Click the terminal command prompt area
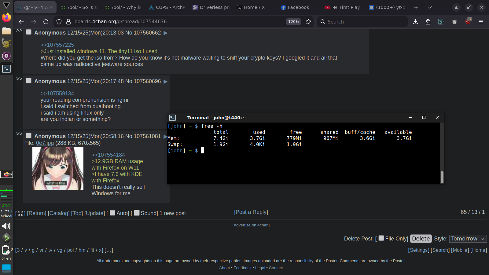Screen dimensions: 489x275 pos(203,151)
